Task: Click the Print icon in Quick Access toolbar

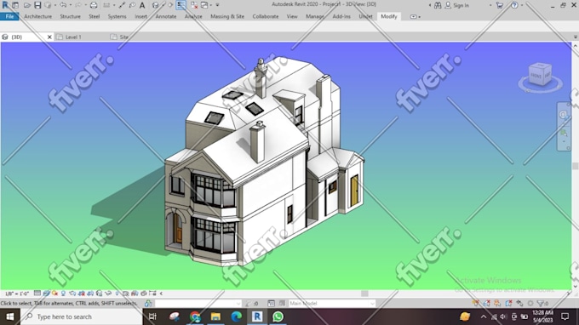Action: [x=94, y=5]
